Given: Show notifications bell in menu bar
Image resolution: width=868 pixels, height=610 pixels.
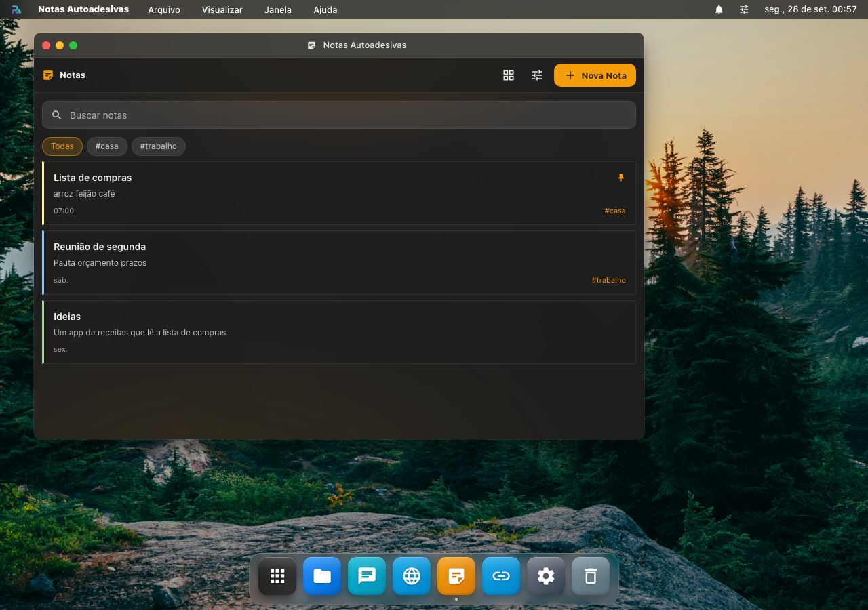Looking at the screenshot, I should pyautogui.click(x=719, y=9).
